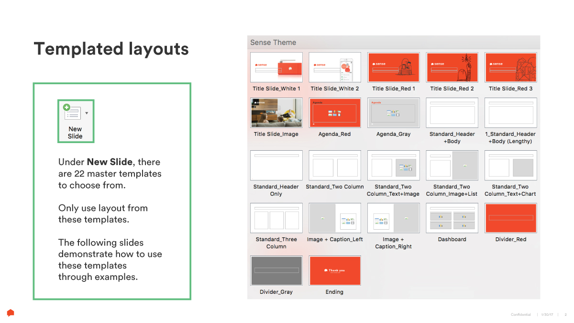574x323 pixels.
Task: Choose the Title Slide_White 2 layout
Action: [x=335, y=67]
